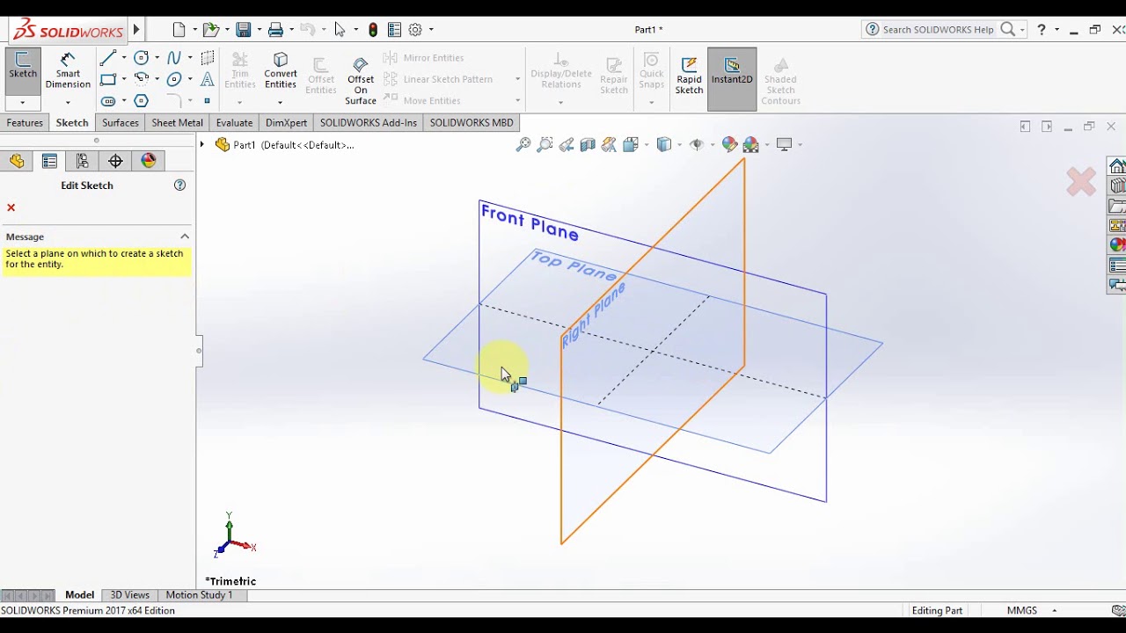The image size is (1126, 633).
Task: Open the Motion Study 1 tab
Action: (x=200, y=595)
